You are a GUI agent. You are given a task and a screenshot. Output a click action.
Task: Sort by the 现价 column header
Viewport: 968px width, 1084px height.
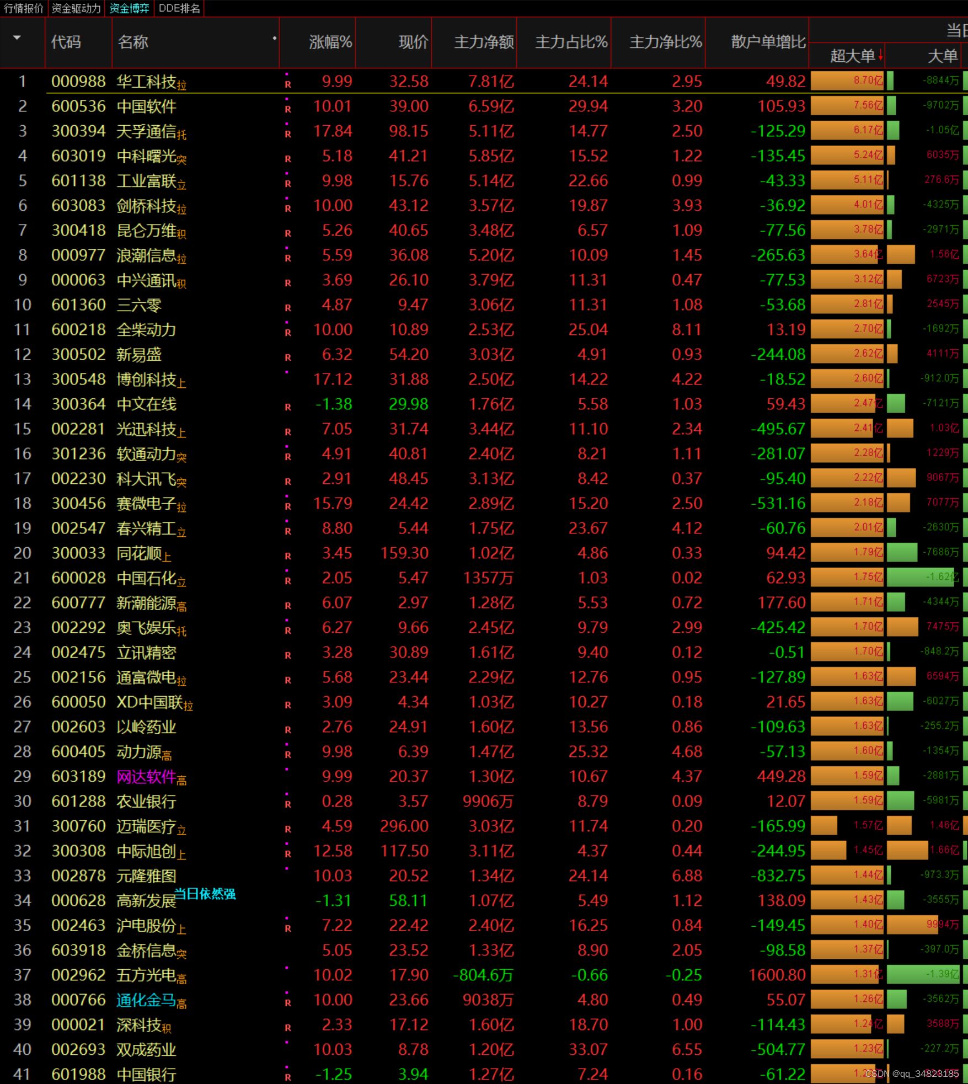[x=413, y=42]
